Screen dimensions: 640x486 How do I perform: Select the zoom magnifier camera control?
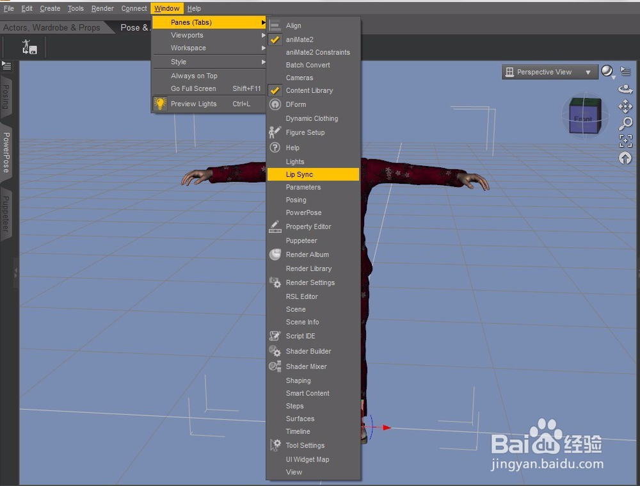click(625, 124)
